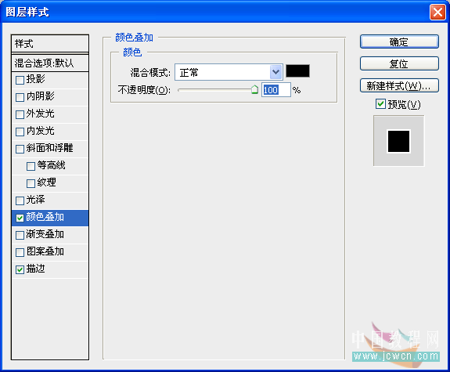The width and height of the screenshot is (450, 372).
Task: Toggle the 预览 preview checkbox
Action: [x=380, y=103]
